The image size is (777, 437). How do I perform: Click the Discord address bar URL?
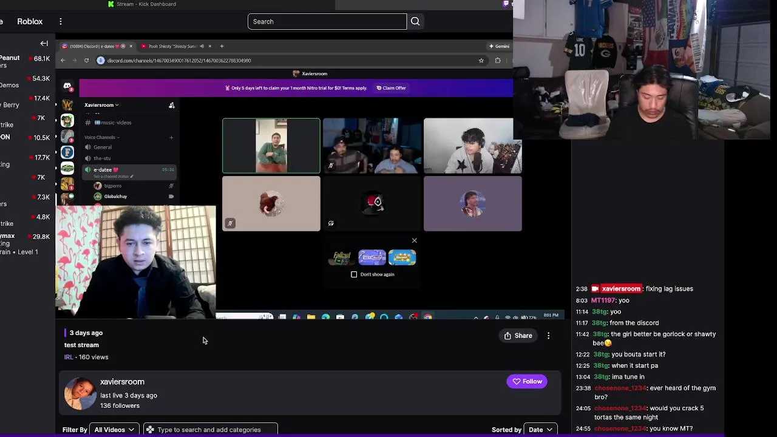(179, 61)
